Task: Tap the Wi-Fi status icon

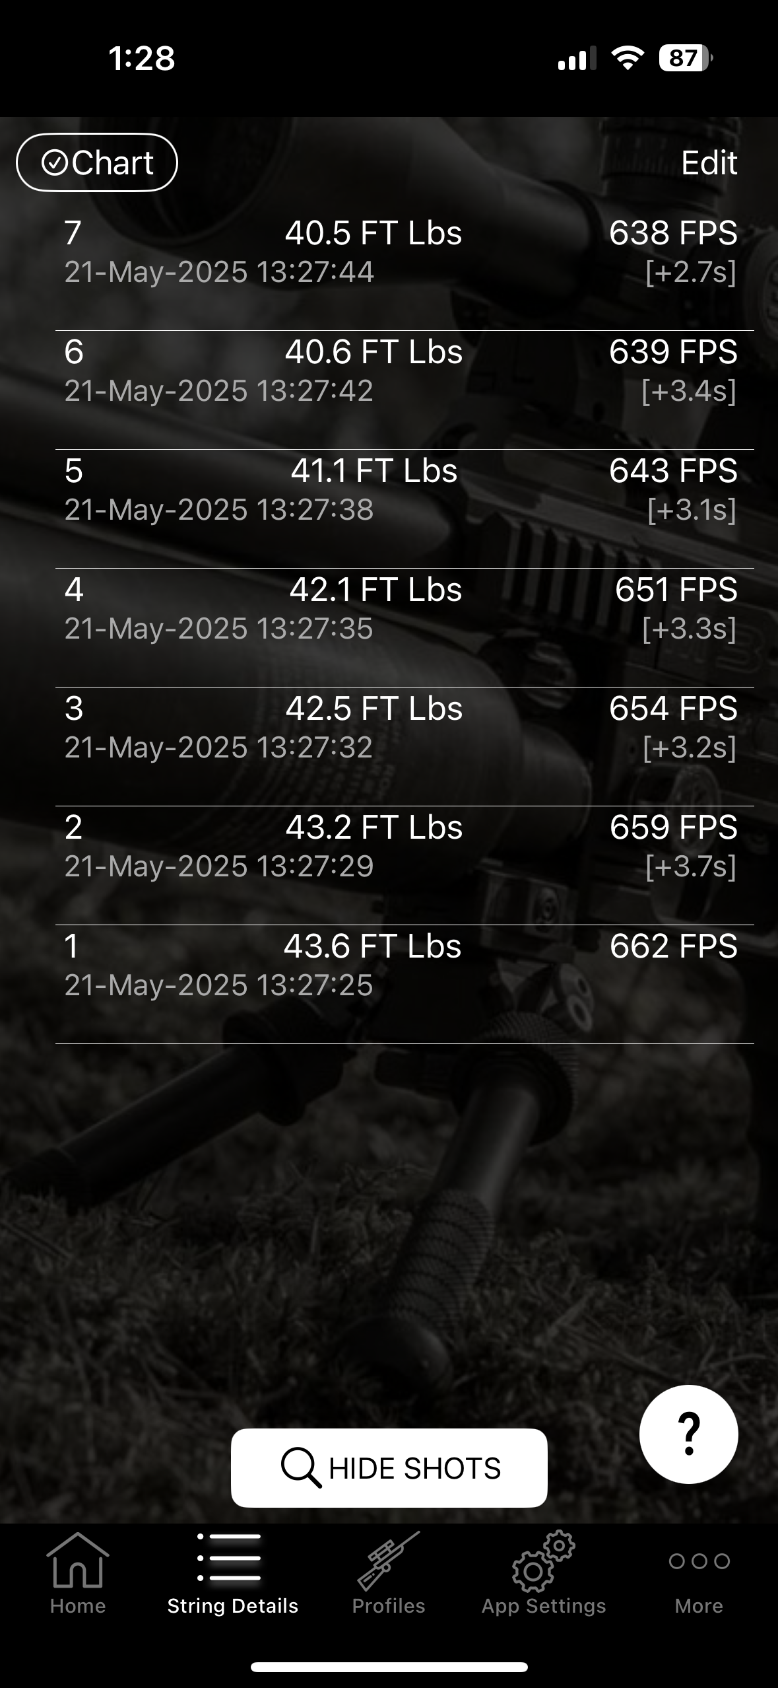Action: pyautogui.click(x=628, y=58)
